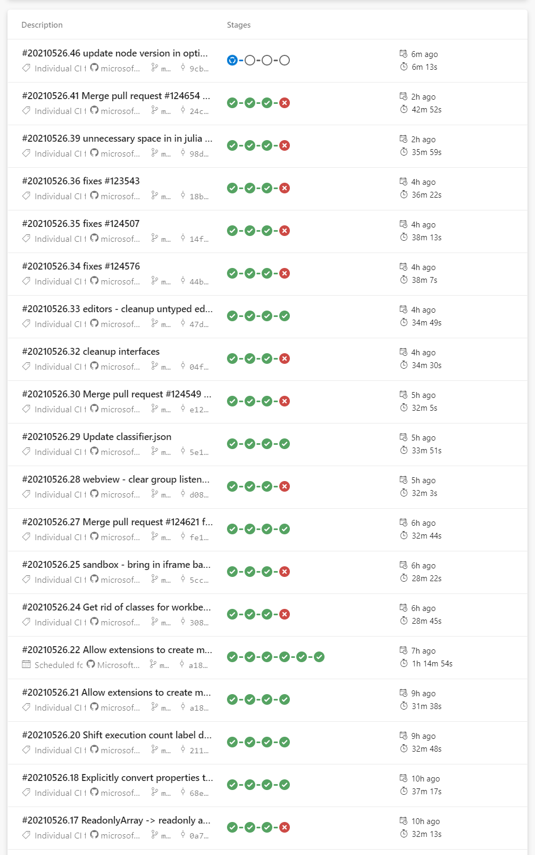Click the duration 28m 22s of sandbox run
The height and width of the screenshot is (855, 535).
point(426,579)
